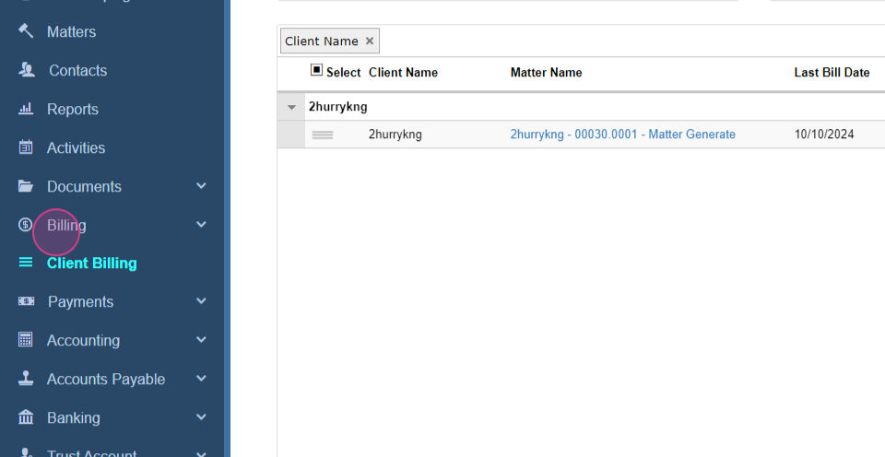Image resolution: width=885 pixels, height=457 pixels.
Task: Click the Documents folder icon
Action: point(26,186)
